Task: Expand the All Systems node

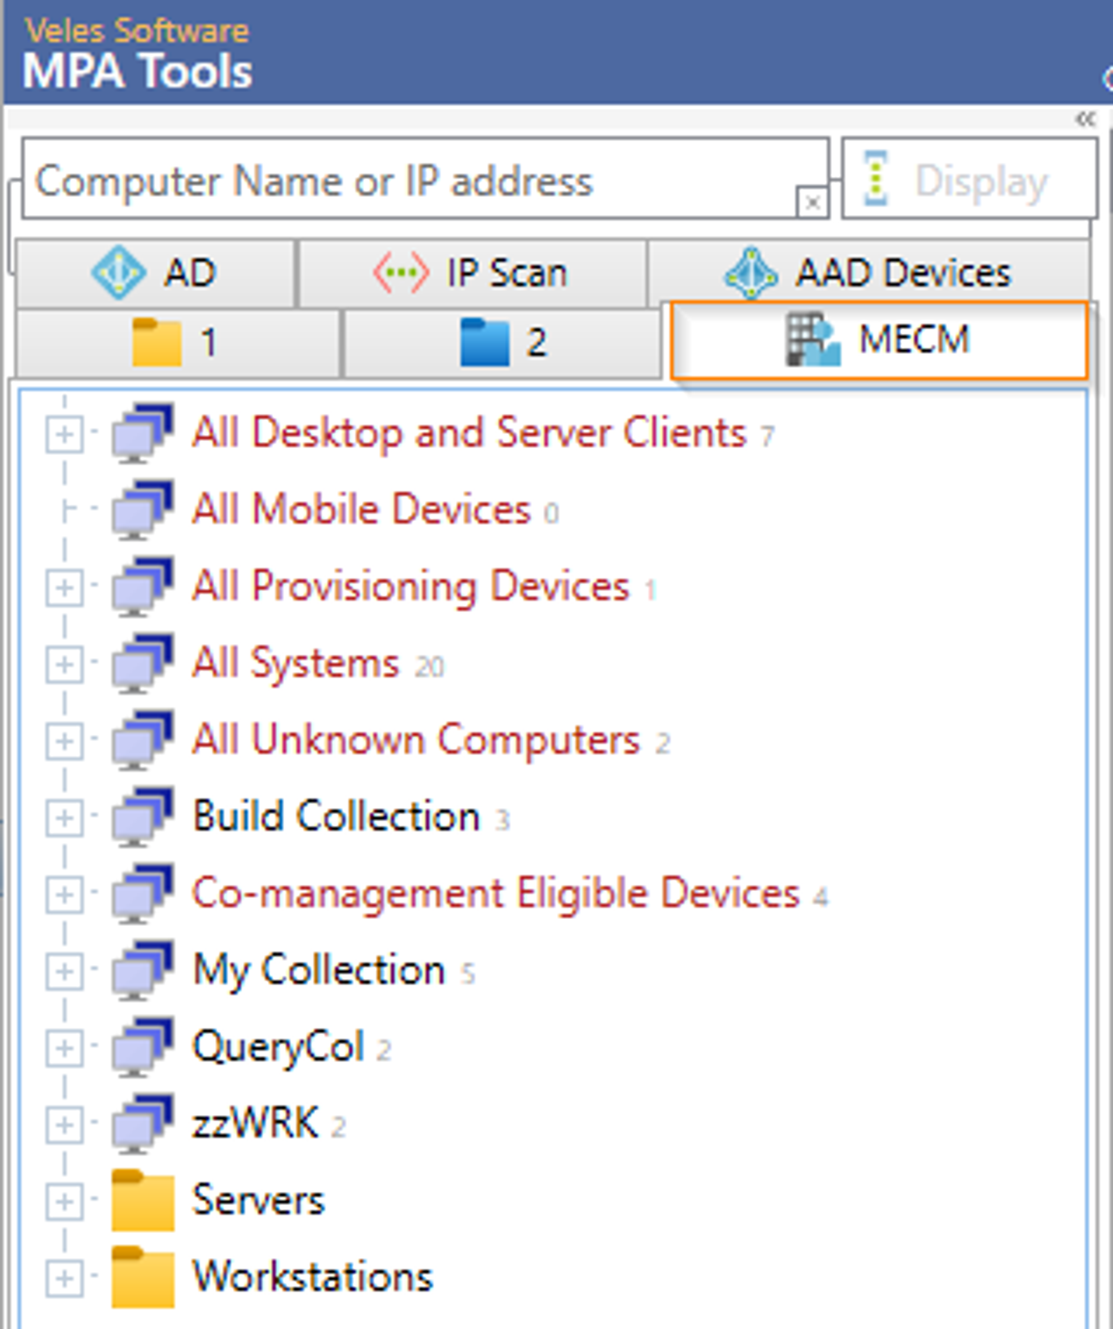Action: click(64, 664)
